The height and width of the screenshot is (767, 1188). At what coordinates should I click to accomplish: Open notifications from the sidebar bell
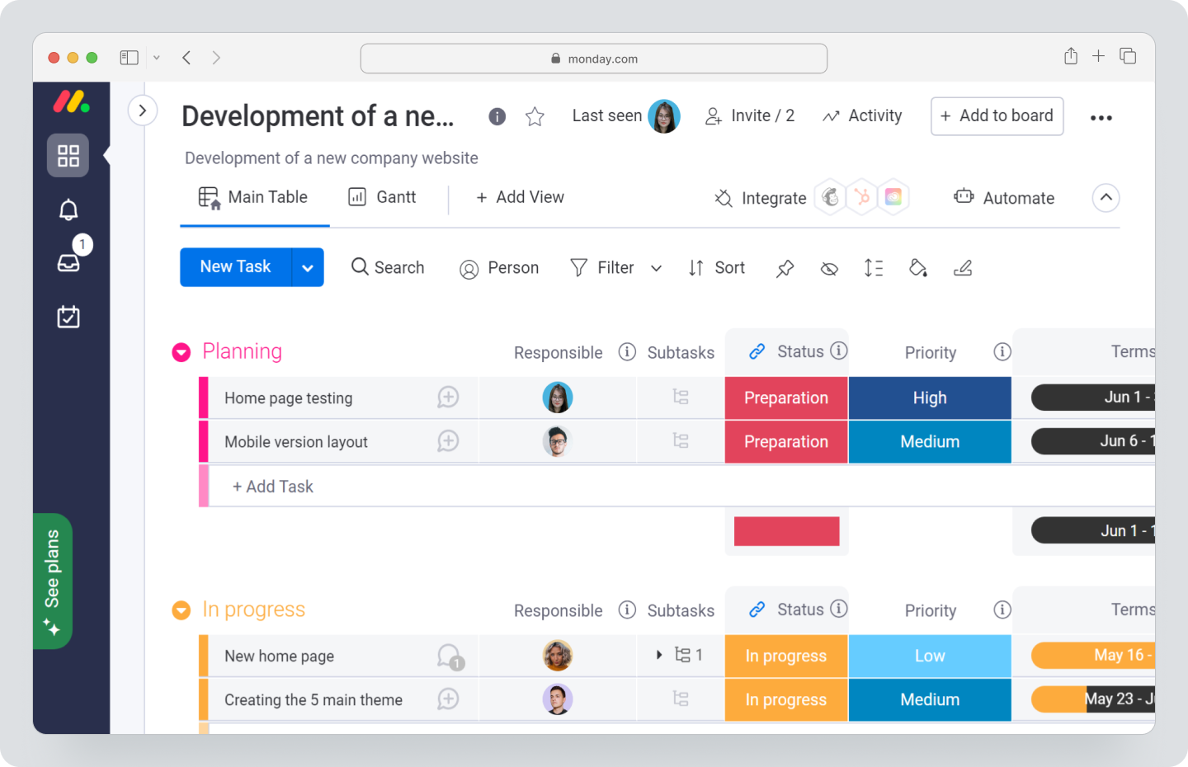click(68, 209)
